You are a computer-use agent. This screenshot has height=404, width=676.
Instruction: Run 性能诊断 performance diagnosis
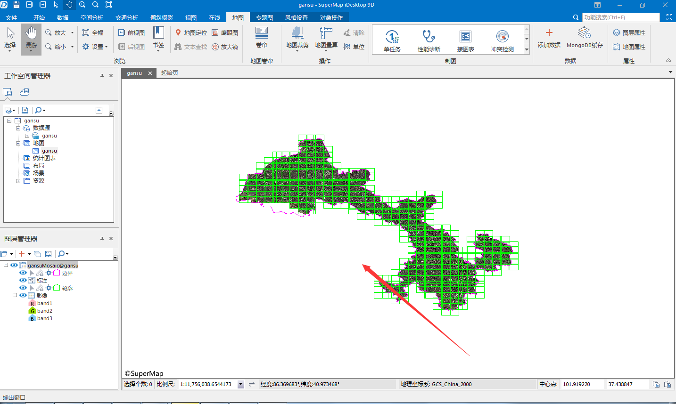429,40
